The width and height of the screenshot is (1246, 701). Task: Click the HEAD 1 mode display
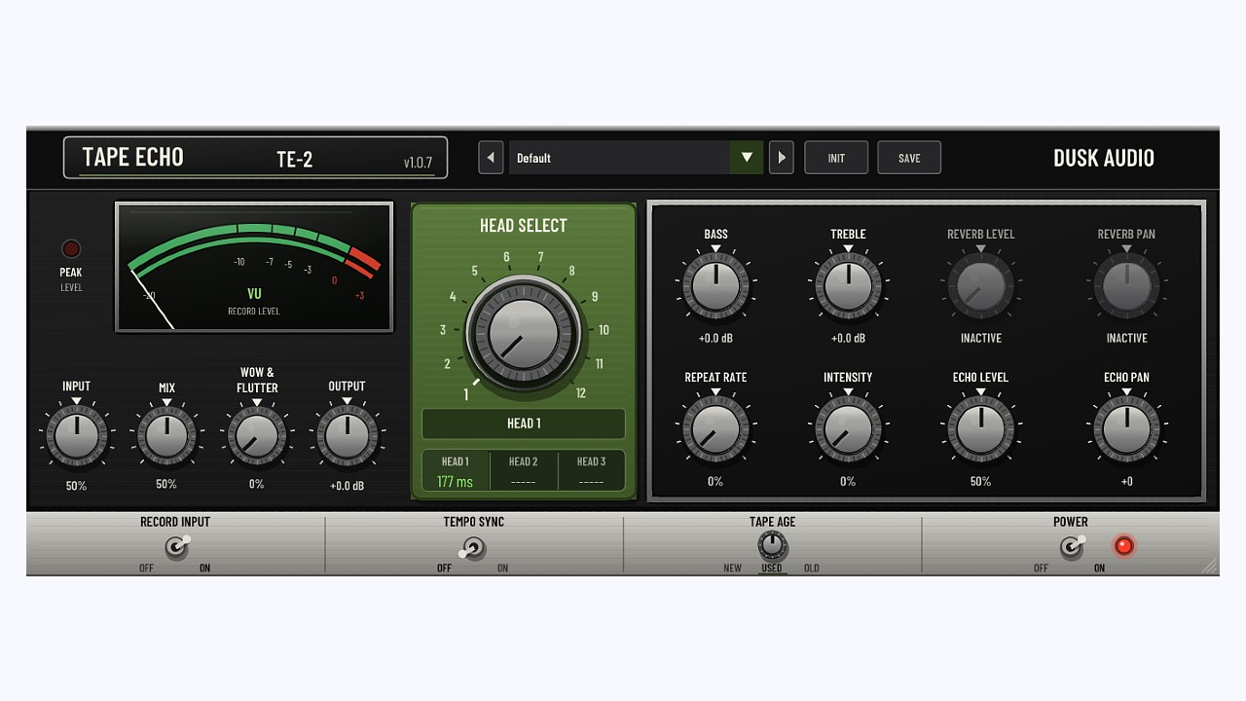coord(524,424)
